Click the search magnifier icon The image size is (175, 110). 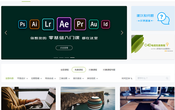pos(167,78)
